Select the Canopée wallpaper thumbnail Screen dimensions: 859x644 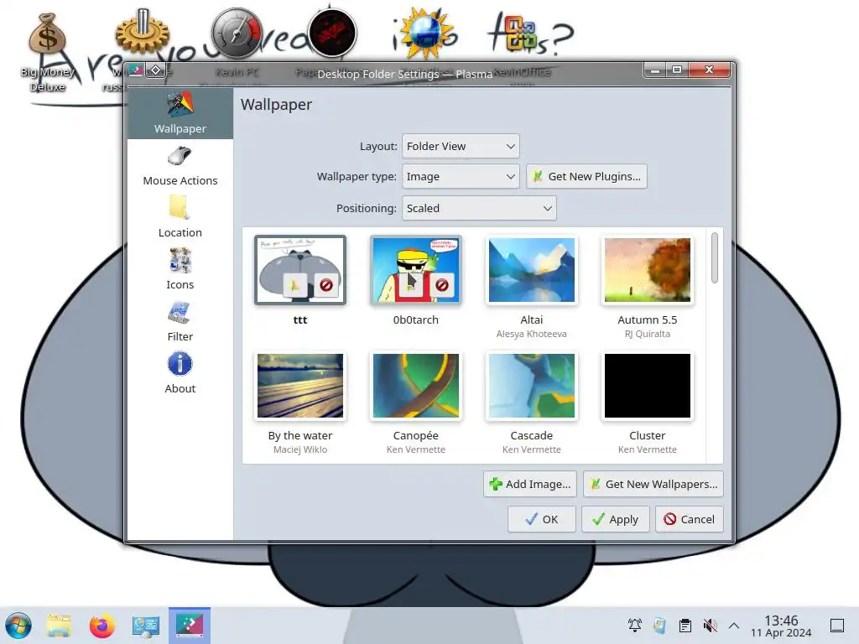pyautogui.click(x=416, y=386)
